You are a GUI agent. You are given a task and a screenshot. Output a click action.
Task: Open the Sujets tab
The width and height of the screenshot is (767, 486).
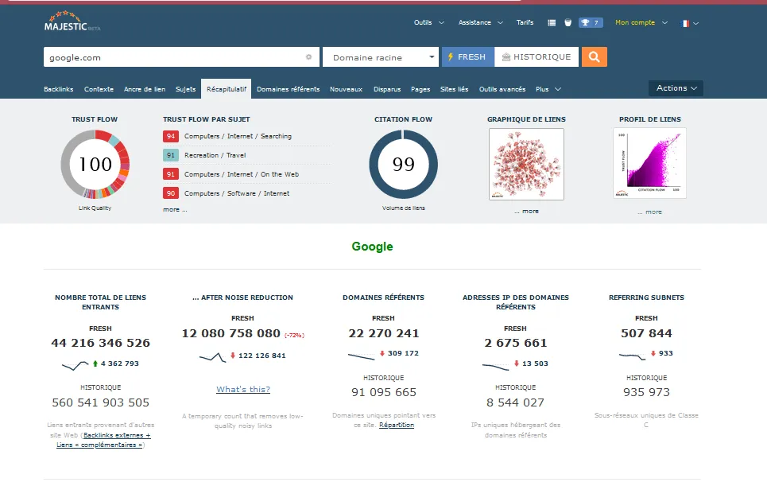coord(185,89)
